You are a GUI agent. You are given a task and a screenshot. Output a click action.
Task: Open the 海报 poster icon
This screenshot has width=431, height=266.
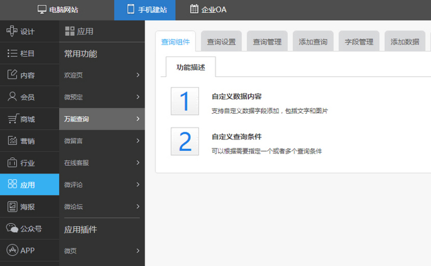coord(12,206)
